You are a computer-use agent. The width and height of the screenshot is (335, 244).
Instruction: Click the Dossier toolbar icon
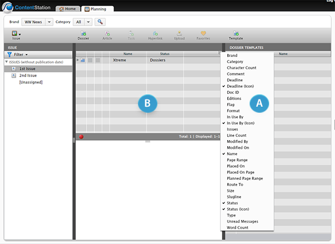[x=83, y=35]
